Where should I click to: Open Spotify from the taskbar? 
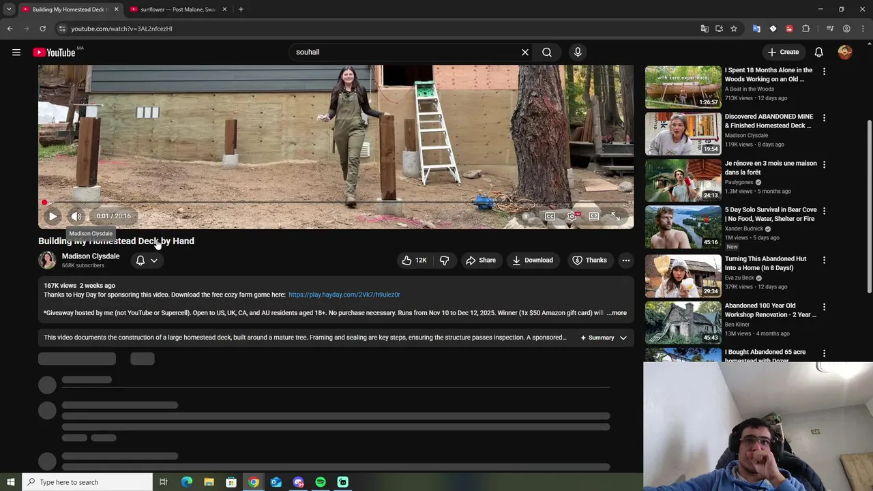321,482
